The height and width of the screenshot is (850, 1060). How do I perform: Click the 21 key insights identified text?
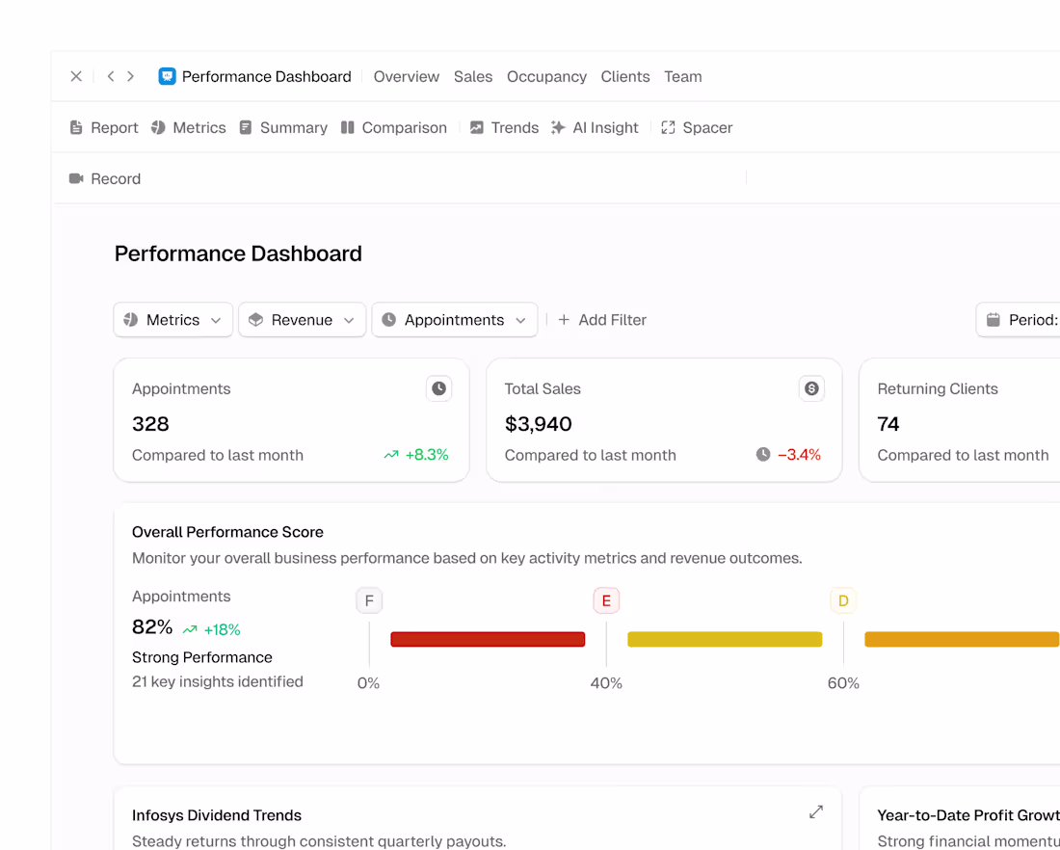tap(218, 681)
